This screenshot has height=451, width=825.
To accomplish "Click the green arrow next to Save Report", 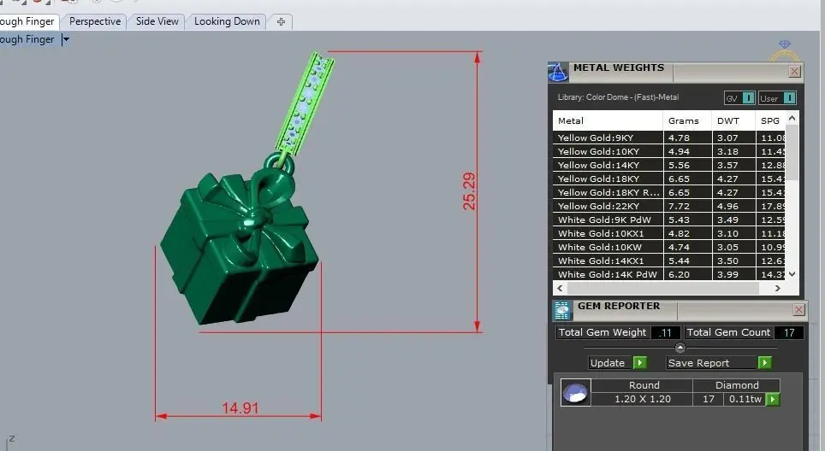I will [x=765, y=363].
